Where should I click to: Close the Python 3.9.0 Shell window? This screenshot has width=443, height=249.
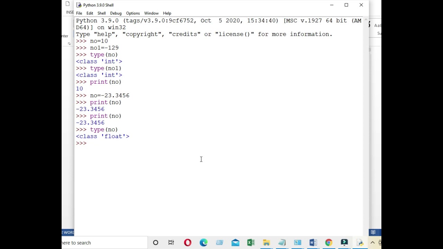[361, 5]
